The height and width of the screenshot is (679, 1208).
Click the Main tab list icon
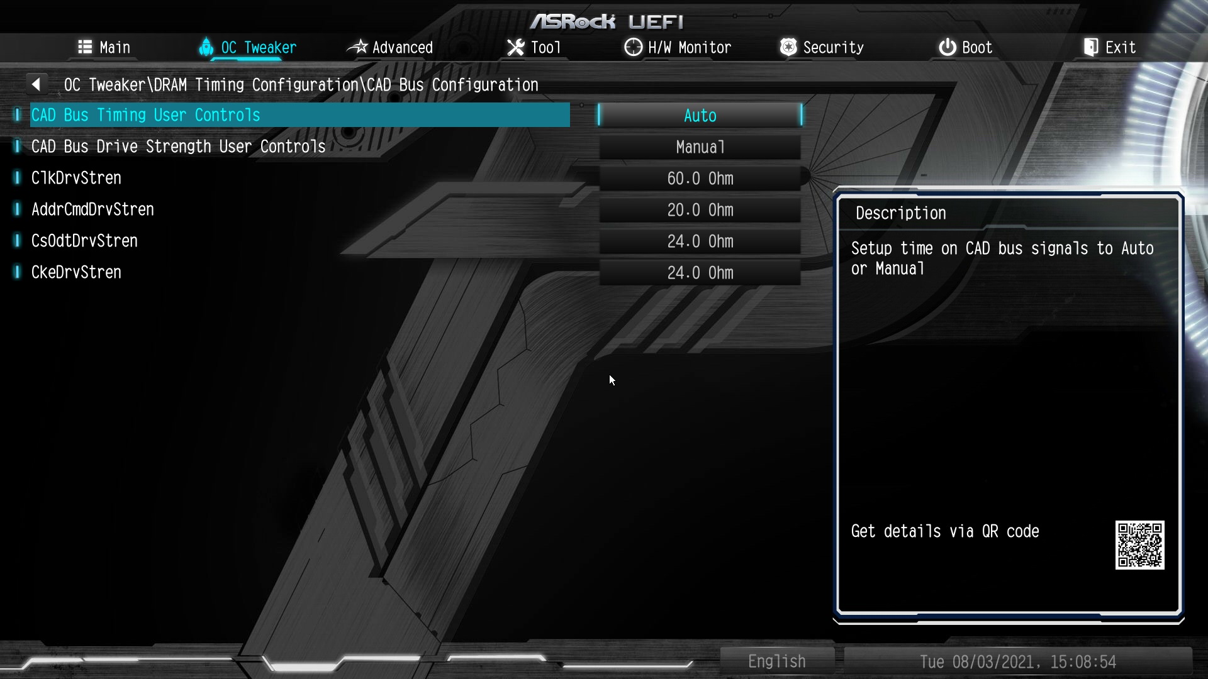tap(85, 47)
